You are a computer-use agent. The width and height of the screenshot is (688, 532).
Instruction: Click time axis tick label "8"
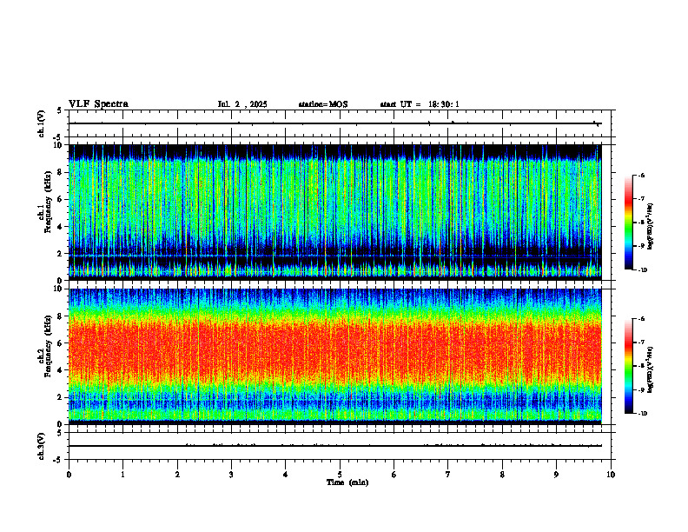502,475
